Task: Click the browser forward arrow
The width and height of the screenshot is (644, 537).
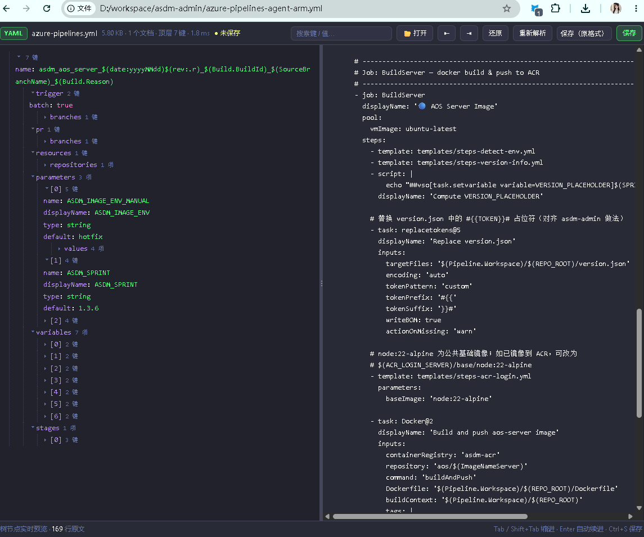Action: click(26, 8)
